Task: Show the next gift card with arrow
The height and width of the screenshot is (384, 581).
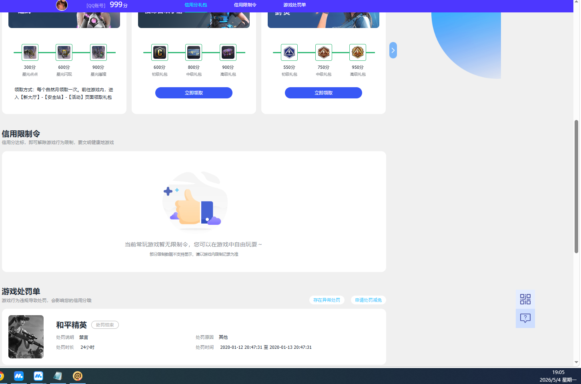Action: pos(393,50)
